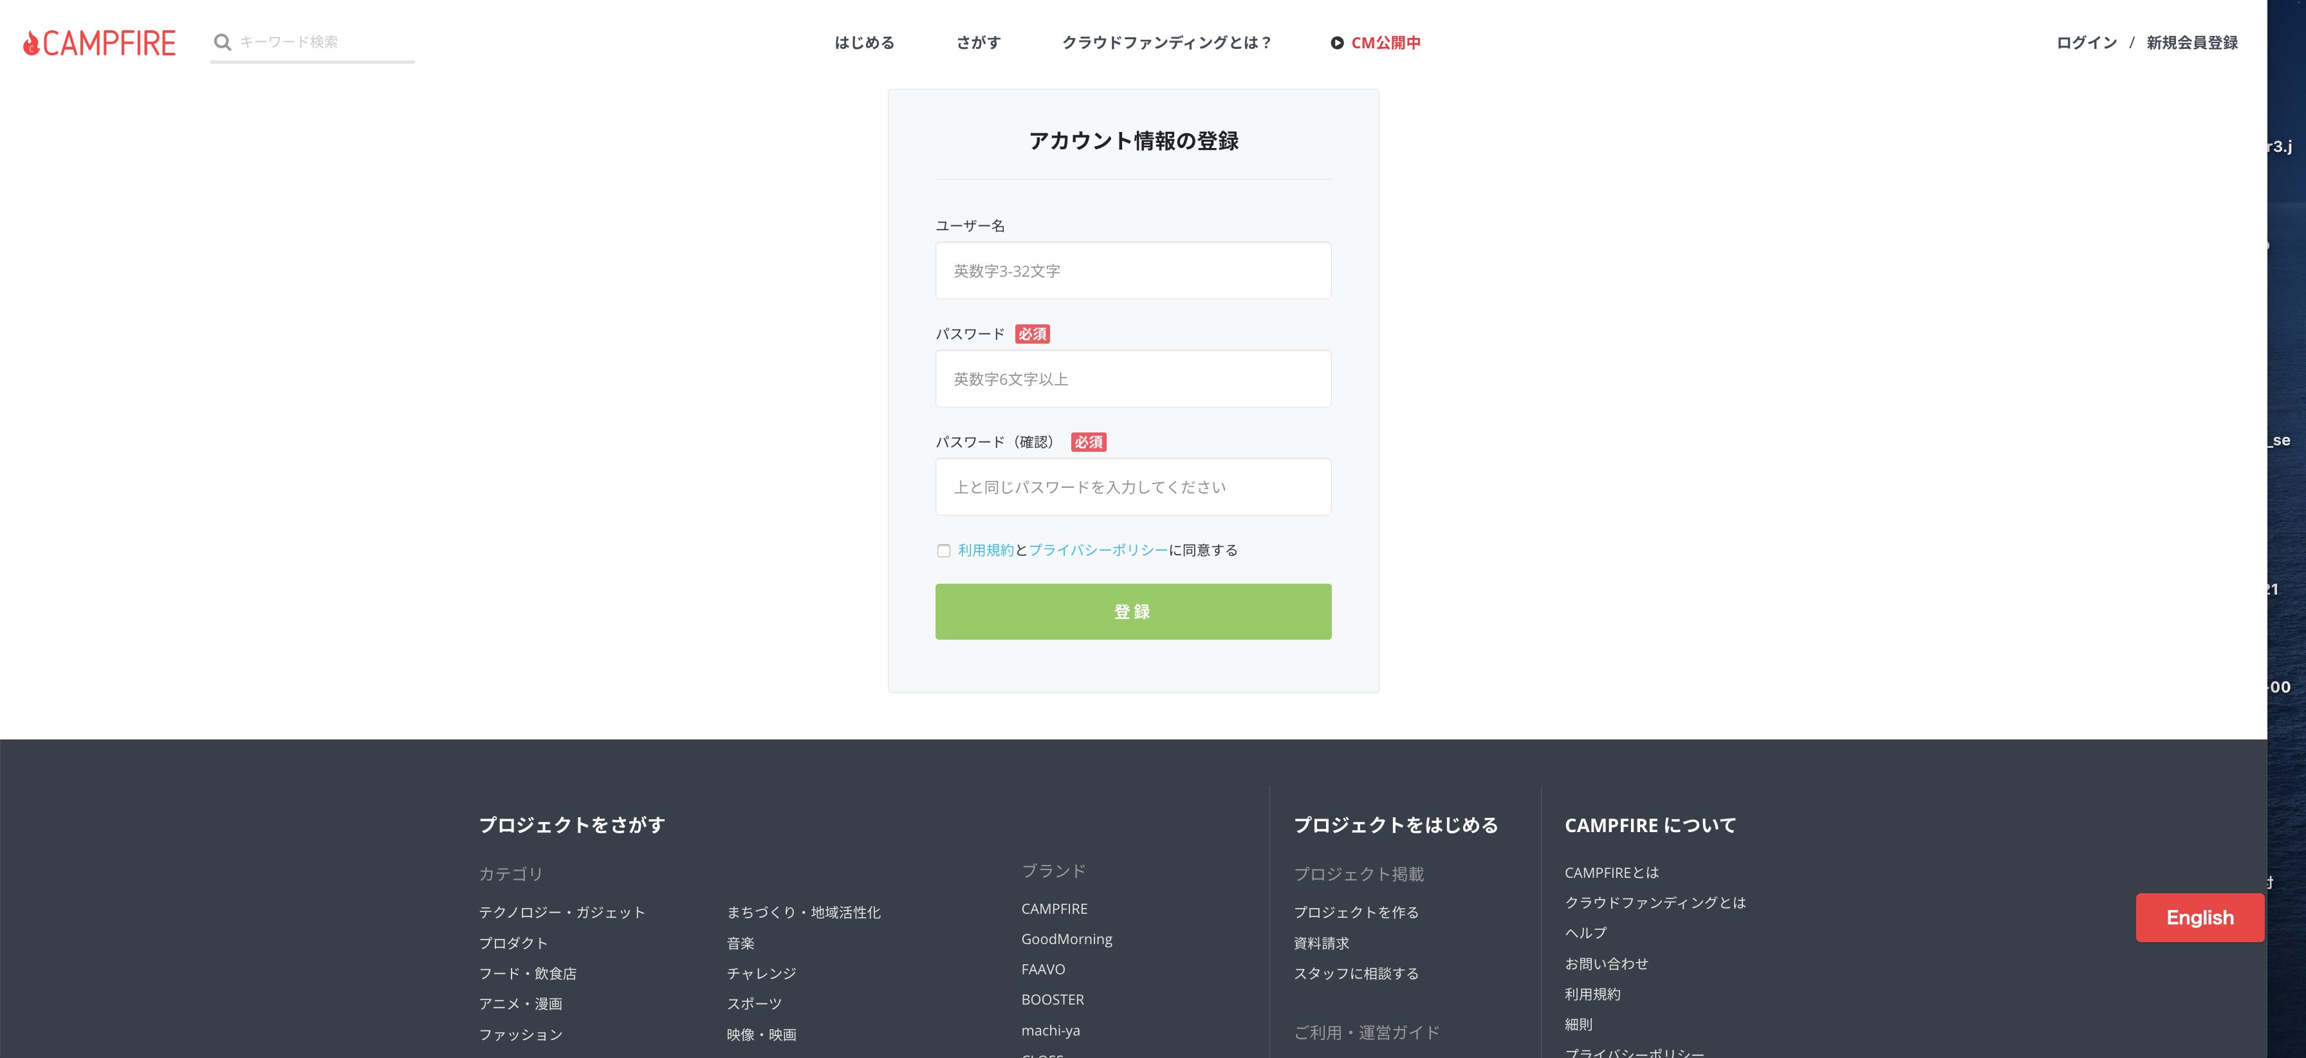Open the さがす menu item
2306x1058 pixels.
tap(977, 43)
